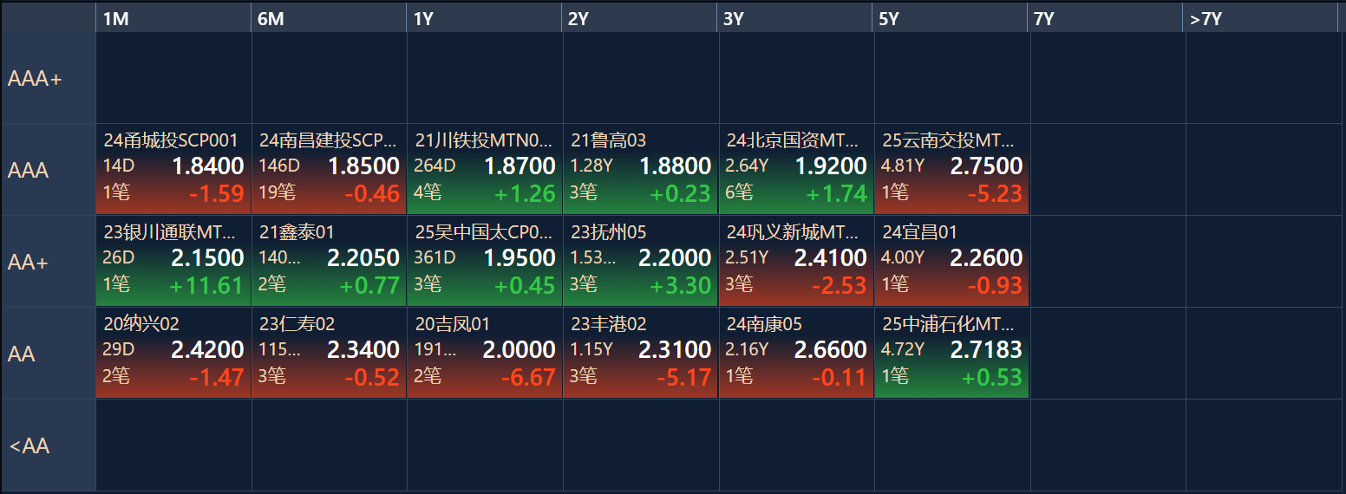Click the <AA rating row label
This screenshot has width=1346, height=494.
(x=48, y=446)
